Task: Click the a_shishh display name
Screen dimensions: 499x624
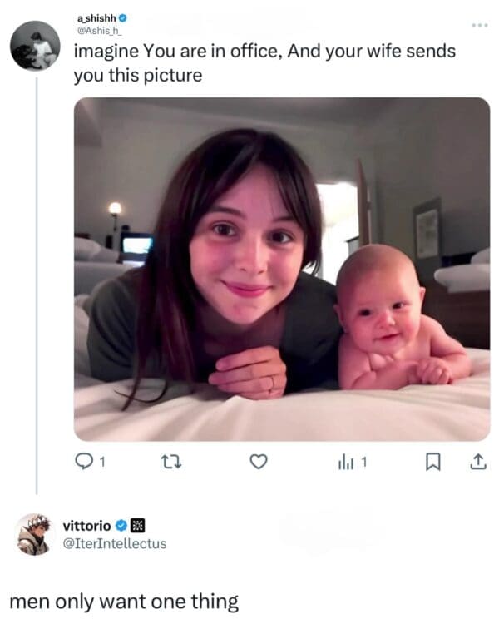Action: (95, 17)
